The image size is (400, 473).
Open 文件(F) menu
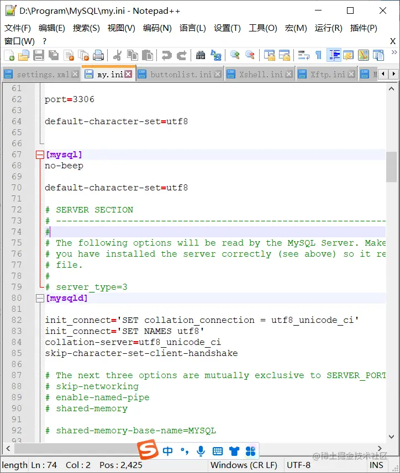(18, 28)
